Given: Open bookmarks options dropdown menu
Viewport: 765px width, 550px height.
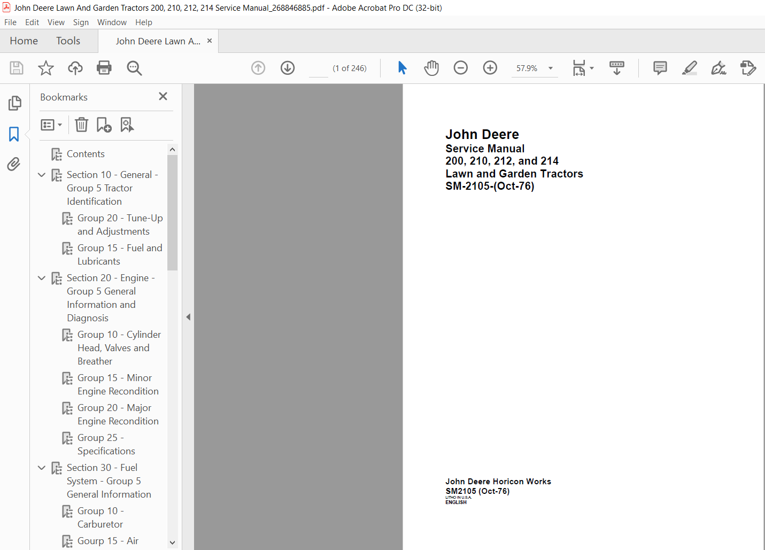Looking at the screenshot, I should (x=51, y=125).
